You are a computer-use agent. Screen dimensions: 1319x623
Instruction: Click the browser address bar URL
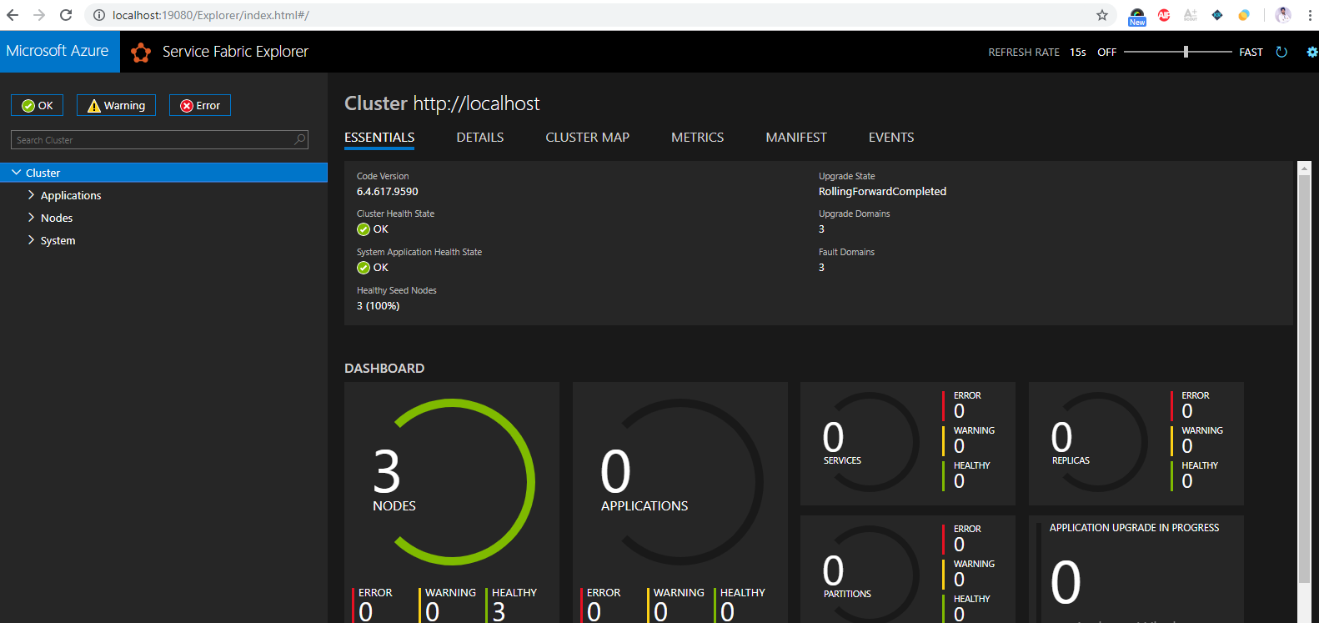click(211, 15)
